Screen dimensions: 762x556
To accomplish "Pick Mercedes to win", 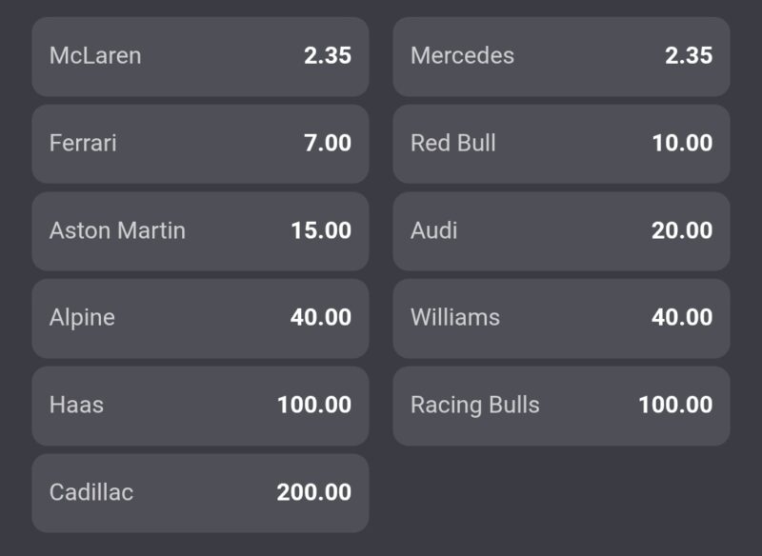I will pyautogui.click(x=561, y=56).
